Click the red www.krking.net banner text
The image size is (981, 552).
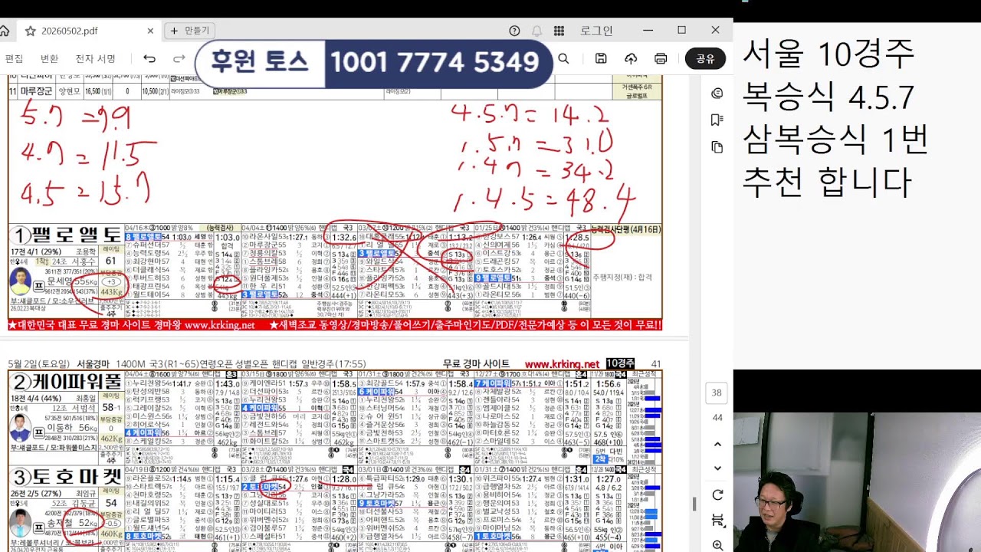click(218, 325)
